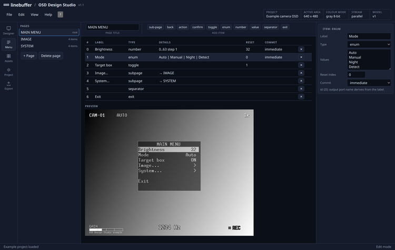
Task: Click the REC indicator in preview
Action: (234, 228)
